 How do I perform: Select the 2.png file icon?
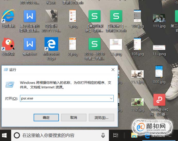click(x=73, y=44)
